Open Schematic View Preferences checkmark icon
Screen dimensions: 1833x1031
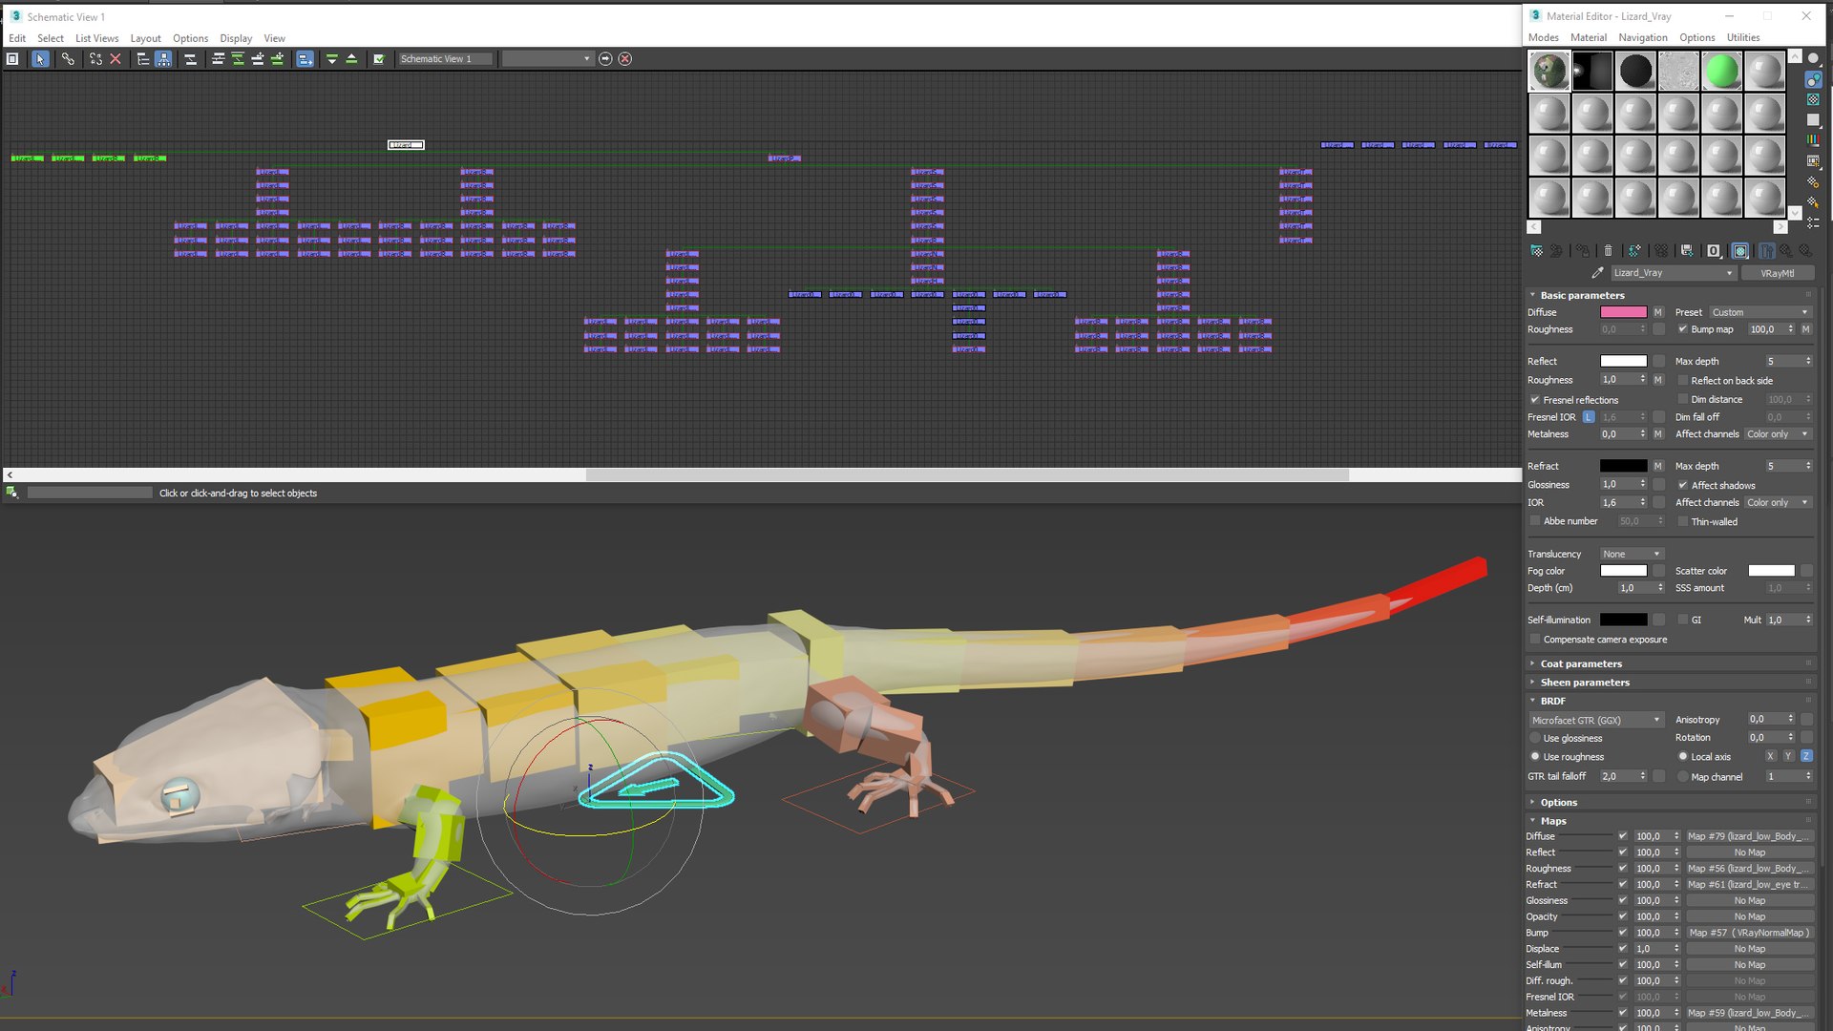[379, 59]
